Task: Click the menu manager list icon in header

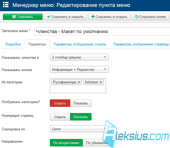Action: pyautogui.click(x=6, y=5)
